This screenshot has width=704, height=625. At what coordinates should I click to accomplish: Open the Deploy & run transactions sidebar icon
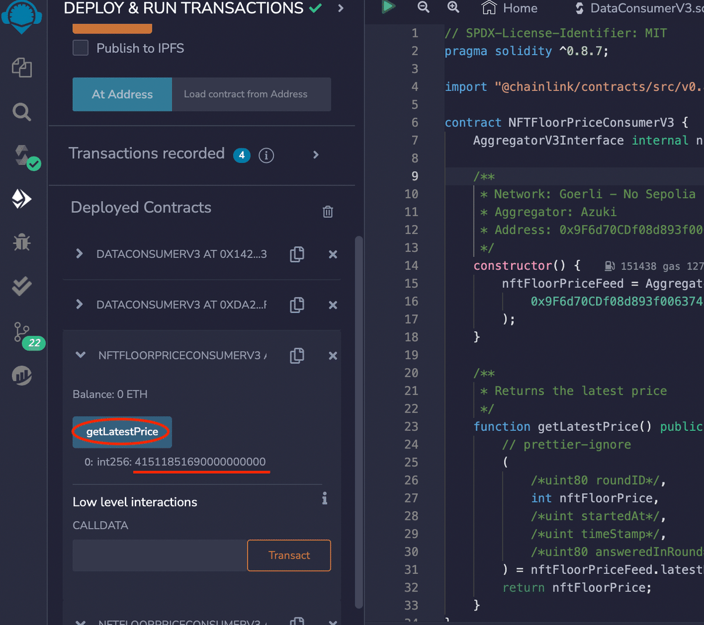[22, 199]
